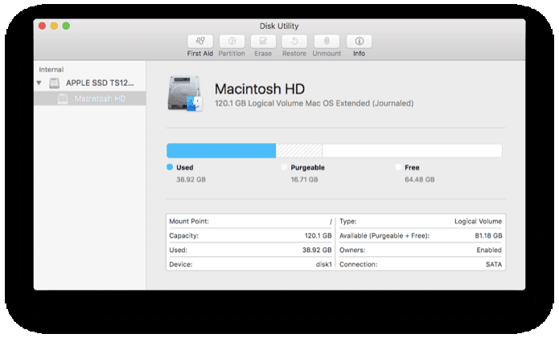Click the Macintosh HD sidebar volume icon
Screen dimensions: 559x338
63,99
